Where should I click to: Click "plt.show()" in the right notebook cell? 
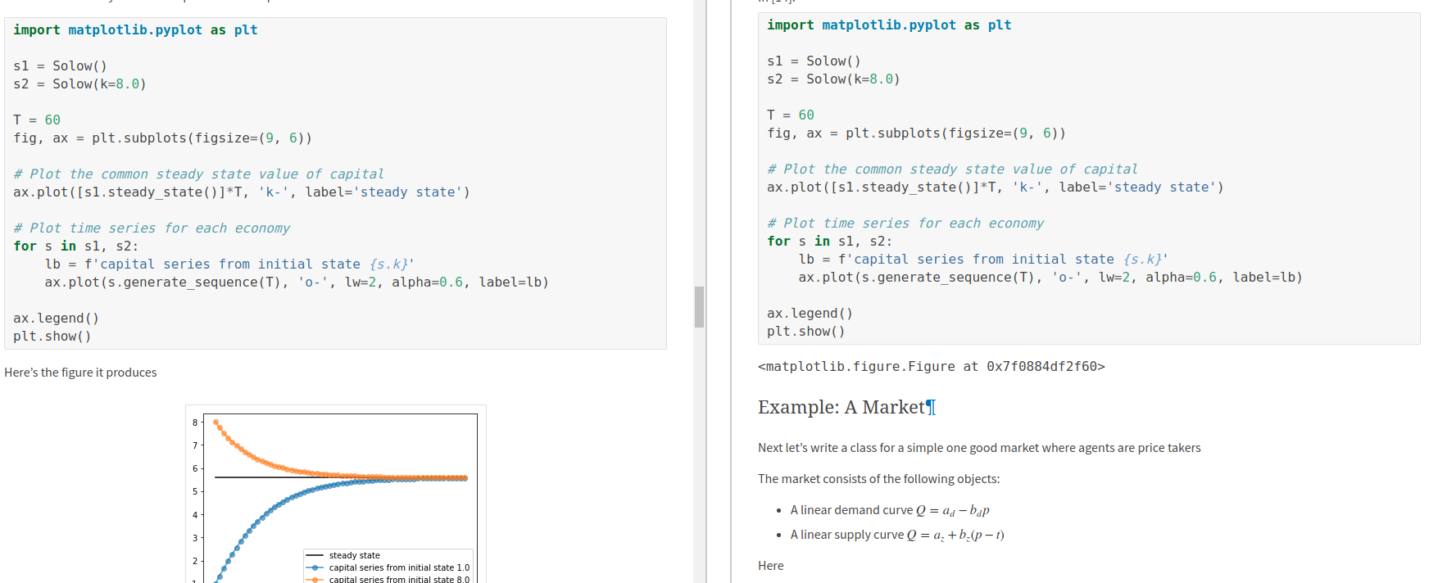tap(805, 332)
